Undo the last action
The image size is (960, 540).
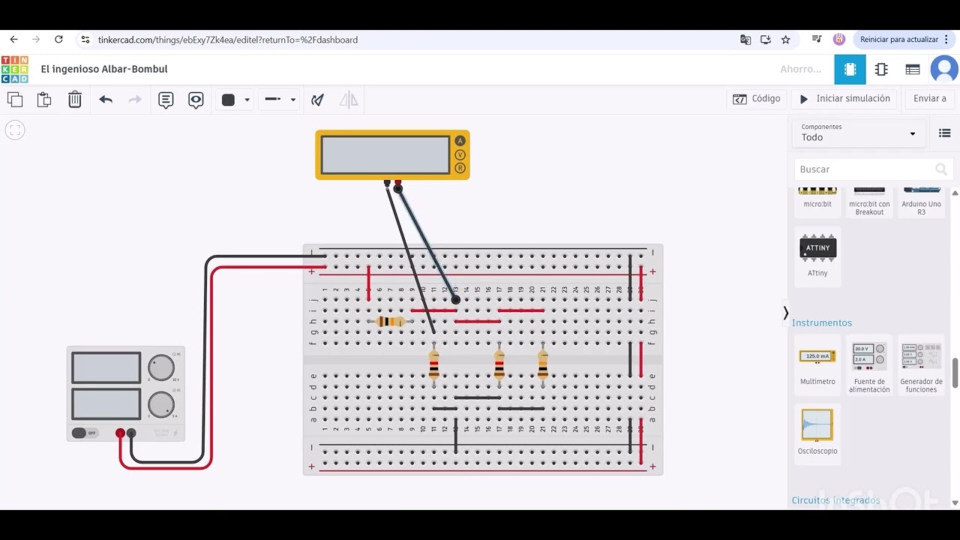(106, 99)
